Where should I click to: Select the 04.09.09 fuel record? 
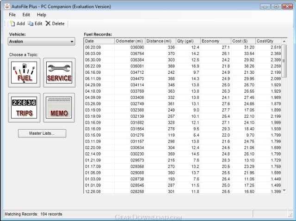click(x=183, y=97)
